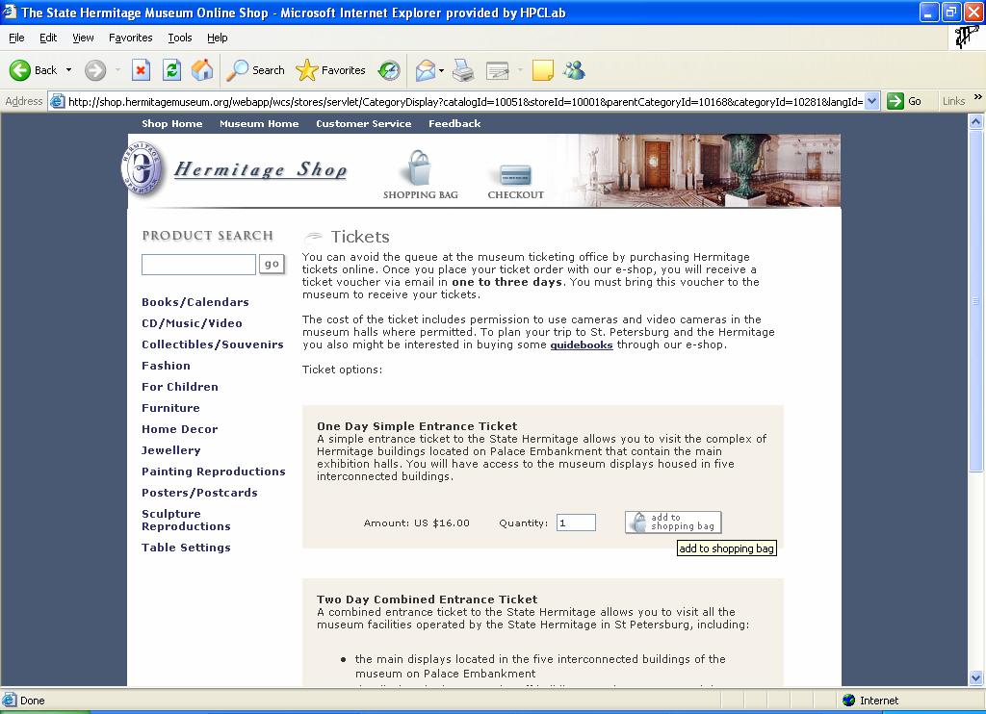Click the Back arrow icon in toolbar

[19, 70]
